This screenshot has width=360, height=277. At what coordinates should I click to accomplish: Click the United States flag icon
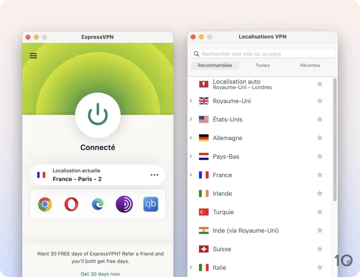coord(204,120)
